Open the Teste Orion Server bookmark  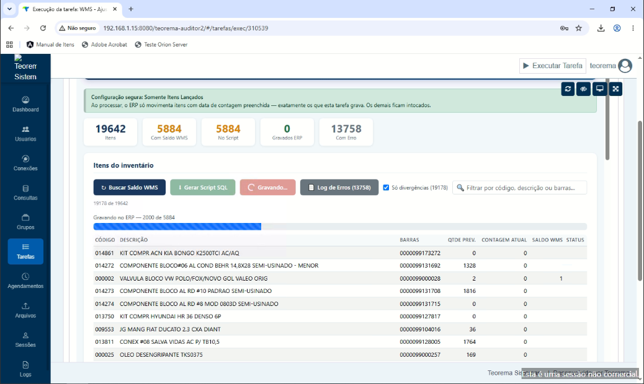pyautogui.click(x=161, y=44)
